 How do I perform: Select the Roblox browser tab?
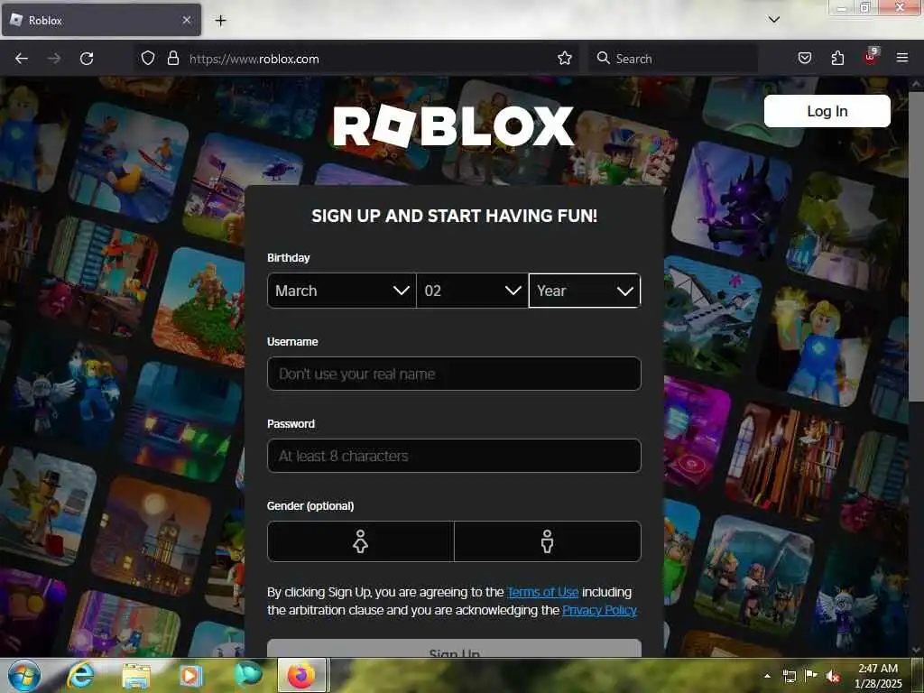[101, 20]
